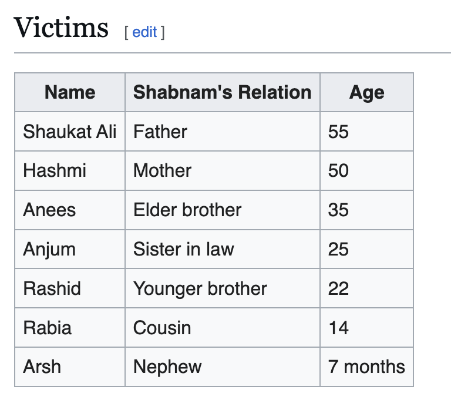Click the Younger brother relation cell
Screen dimensions: 451x410
[223, 288]
